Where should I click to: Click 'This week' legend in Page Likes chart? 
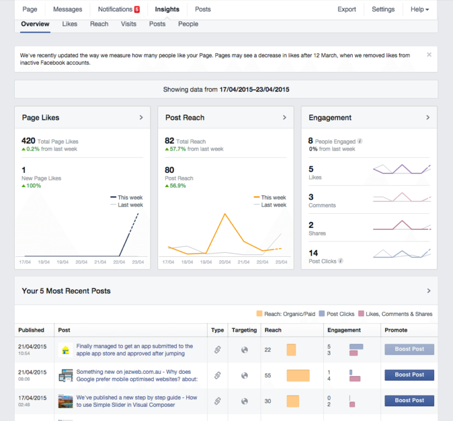(127, 197)
